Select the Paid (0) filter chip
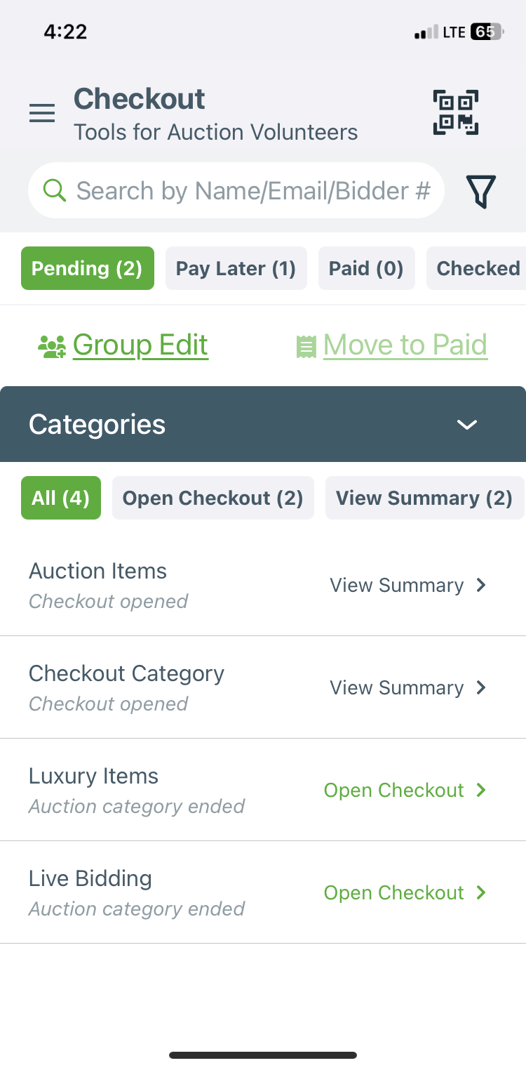Viewport: 526px width, 1070px height. point(367,268)
